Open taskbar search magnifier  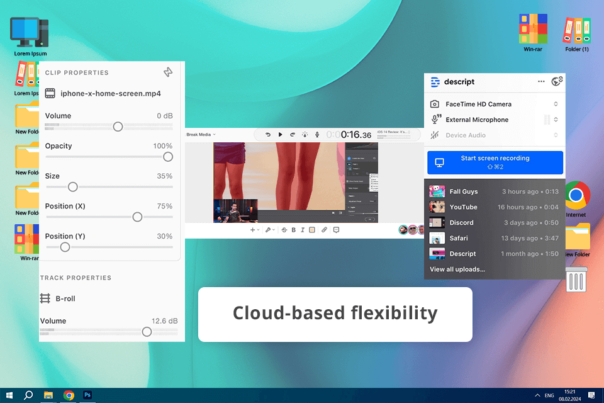(28, 395)
